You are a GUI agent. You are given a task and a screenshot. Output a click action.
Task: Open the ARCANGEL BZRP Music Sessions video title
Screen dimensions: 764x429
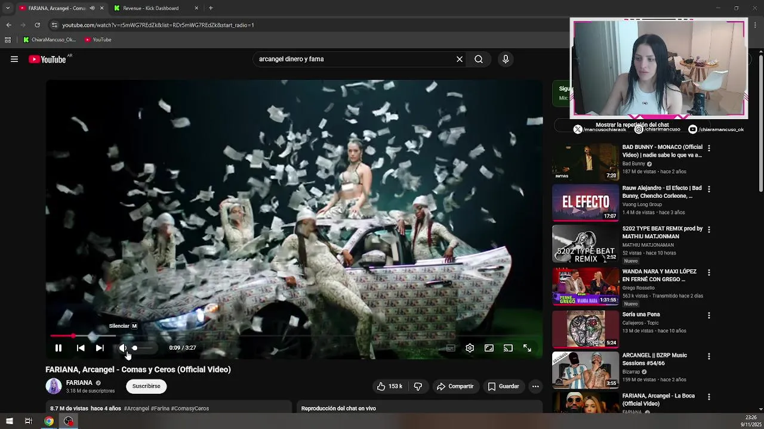(655, 359)
